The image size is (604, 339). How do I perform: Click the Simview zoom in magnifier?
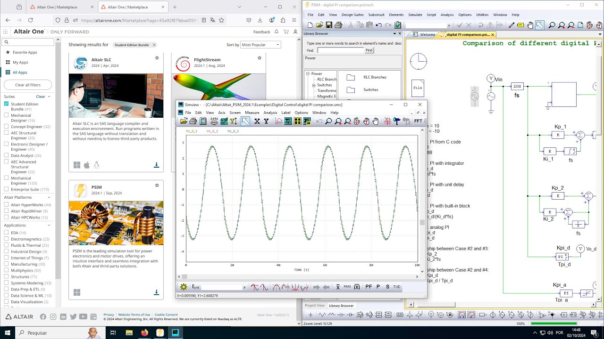pyautogui.click(x=338, y=121)
